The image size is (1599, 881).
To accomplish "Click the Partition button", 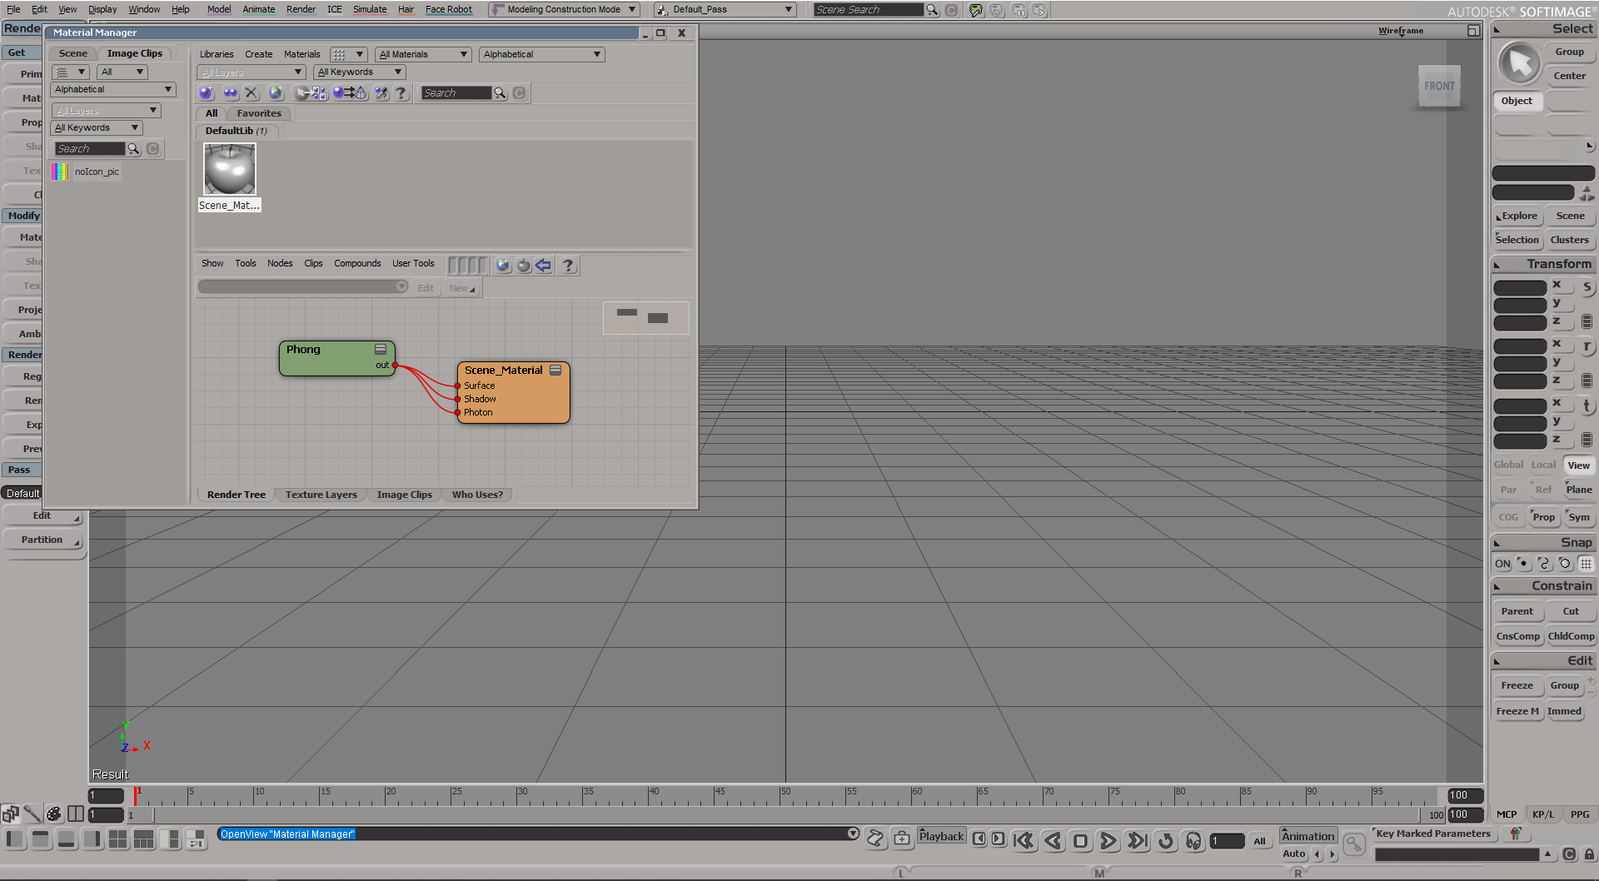I will click(x=42, y=540).
